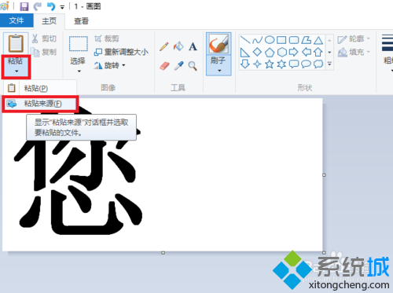The width and height of the screenshot is (393, 293).
Task: Click the Redo arrow in title bar
Action: [x=38, y=6]
